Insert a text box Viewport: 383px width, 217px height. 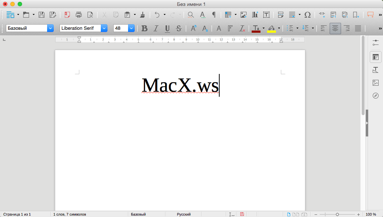266,15
